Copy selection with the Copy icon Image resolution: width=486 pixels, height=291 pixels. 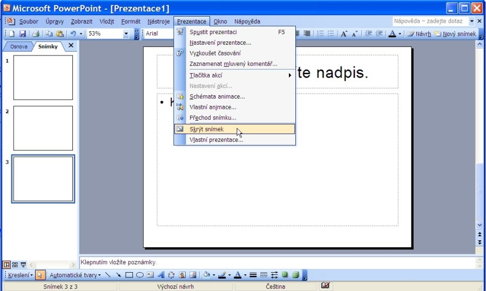coord(49,34)
